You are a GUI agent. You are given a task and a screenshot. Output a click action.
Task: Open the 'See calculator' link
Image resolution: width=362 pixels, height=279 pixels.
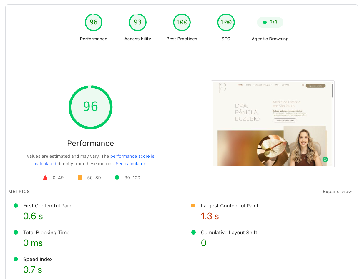[x=130, y=164]
